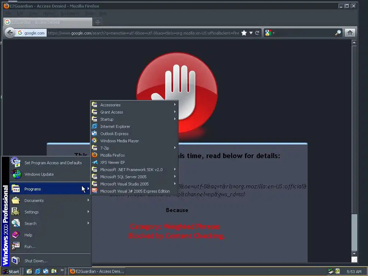Launch Microsoft Visual J# 2005 Express Edition
368x276 pixels.
click(x=134, y=191)
